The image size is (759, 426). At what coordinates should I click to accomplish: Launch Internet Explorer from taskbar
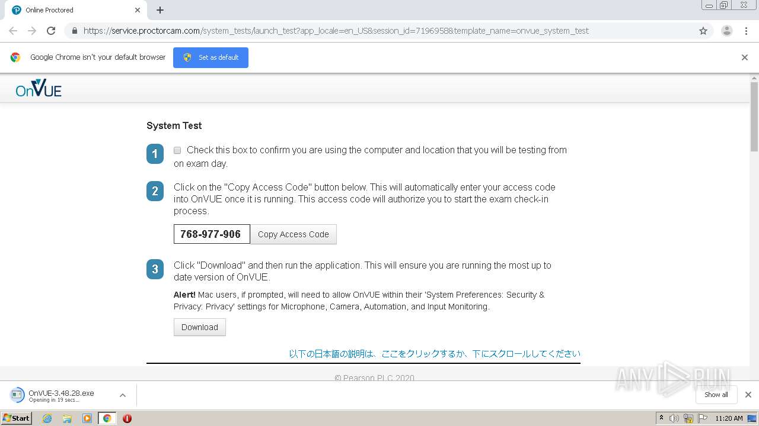[47, 418]
